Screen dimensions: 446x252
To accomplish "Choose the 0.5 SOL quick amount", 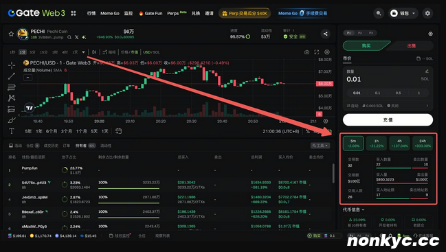I will (x=398, y=93).
